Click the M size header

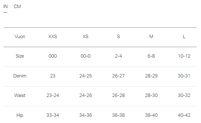click(151, 37)
